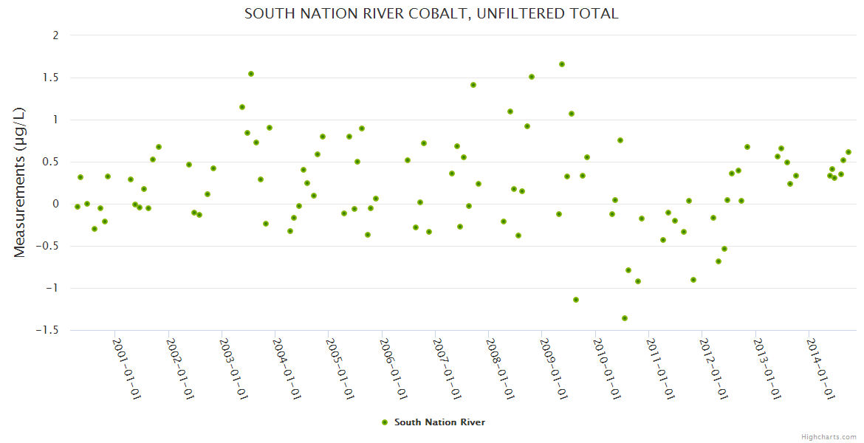Click the 2008-01-01 x-axis label

pos(500,368)
